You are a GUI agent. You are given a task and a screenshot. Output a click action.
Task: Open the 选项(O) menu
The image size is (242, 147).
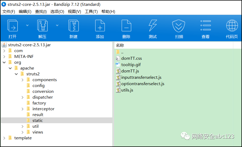(x=57, y=12)
